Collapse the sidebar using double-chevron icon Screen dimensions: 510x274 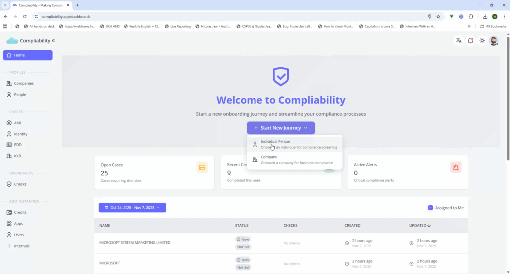54,41
